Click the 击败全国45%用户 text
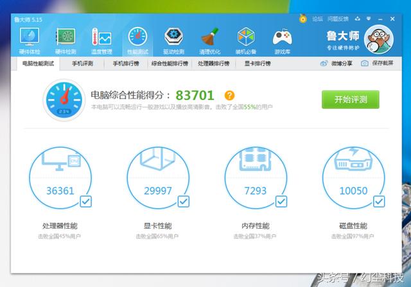This screenshot has width=411, height=287. [59, 236]
